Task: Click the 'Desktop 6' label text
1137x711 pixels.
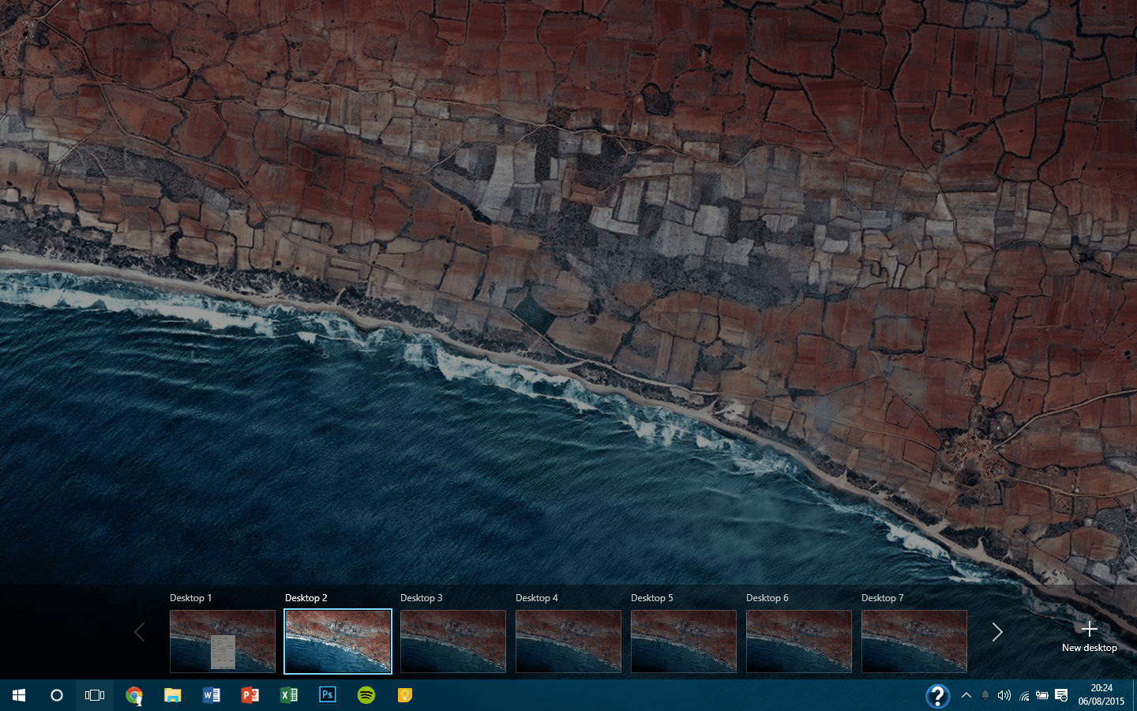Action: (767, 598)
